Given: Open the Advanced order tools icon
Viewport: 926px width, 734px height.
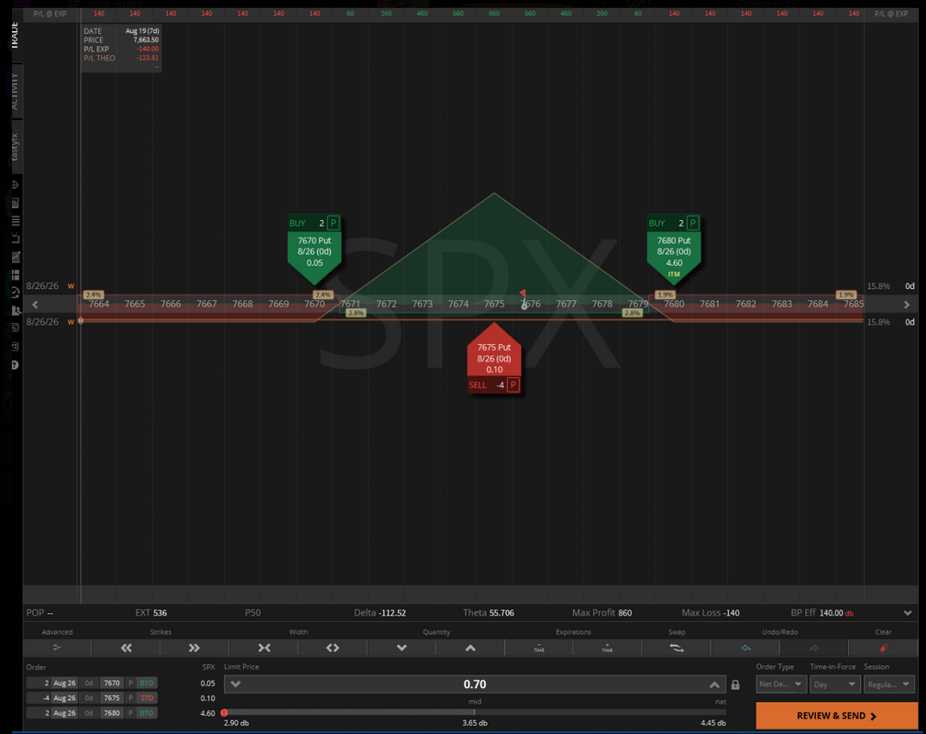Looking at the screenshot, I should 57,648.
